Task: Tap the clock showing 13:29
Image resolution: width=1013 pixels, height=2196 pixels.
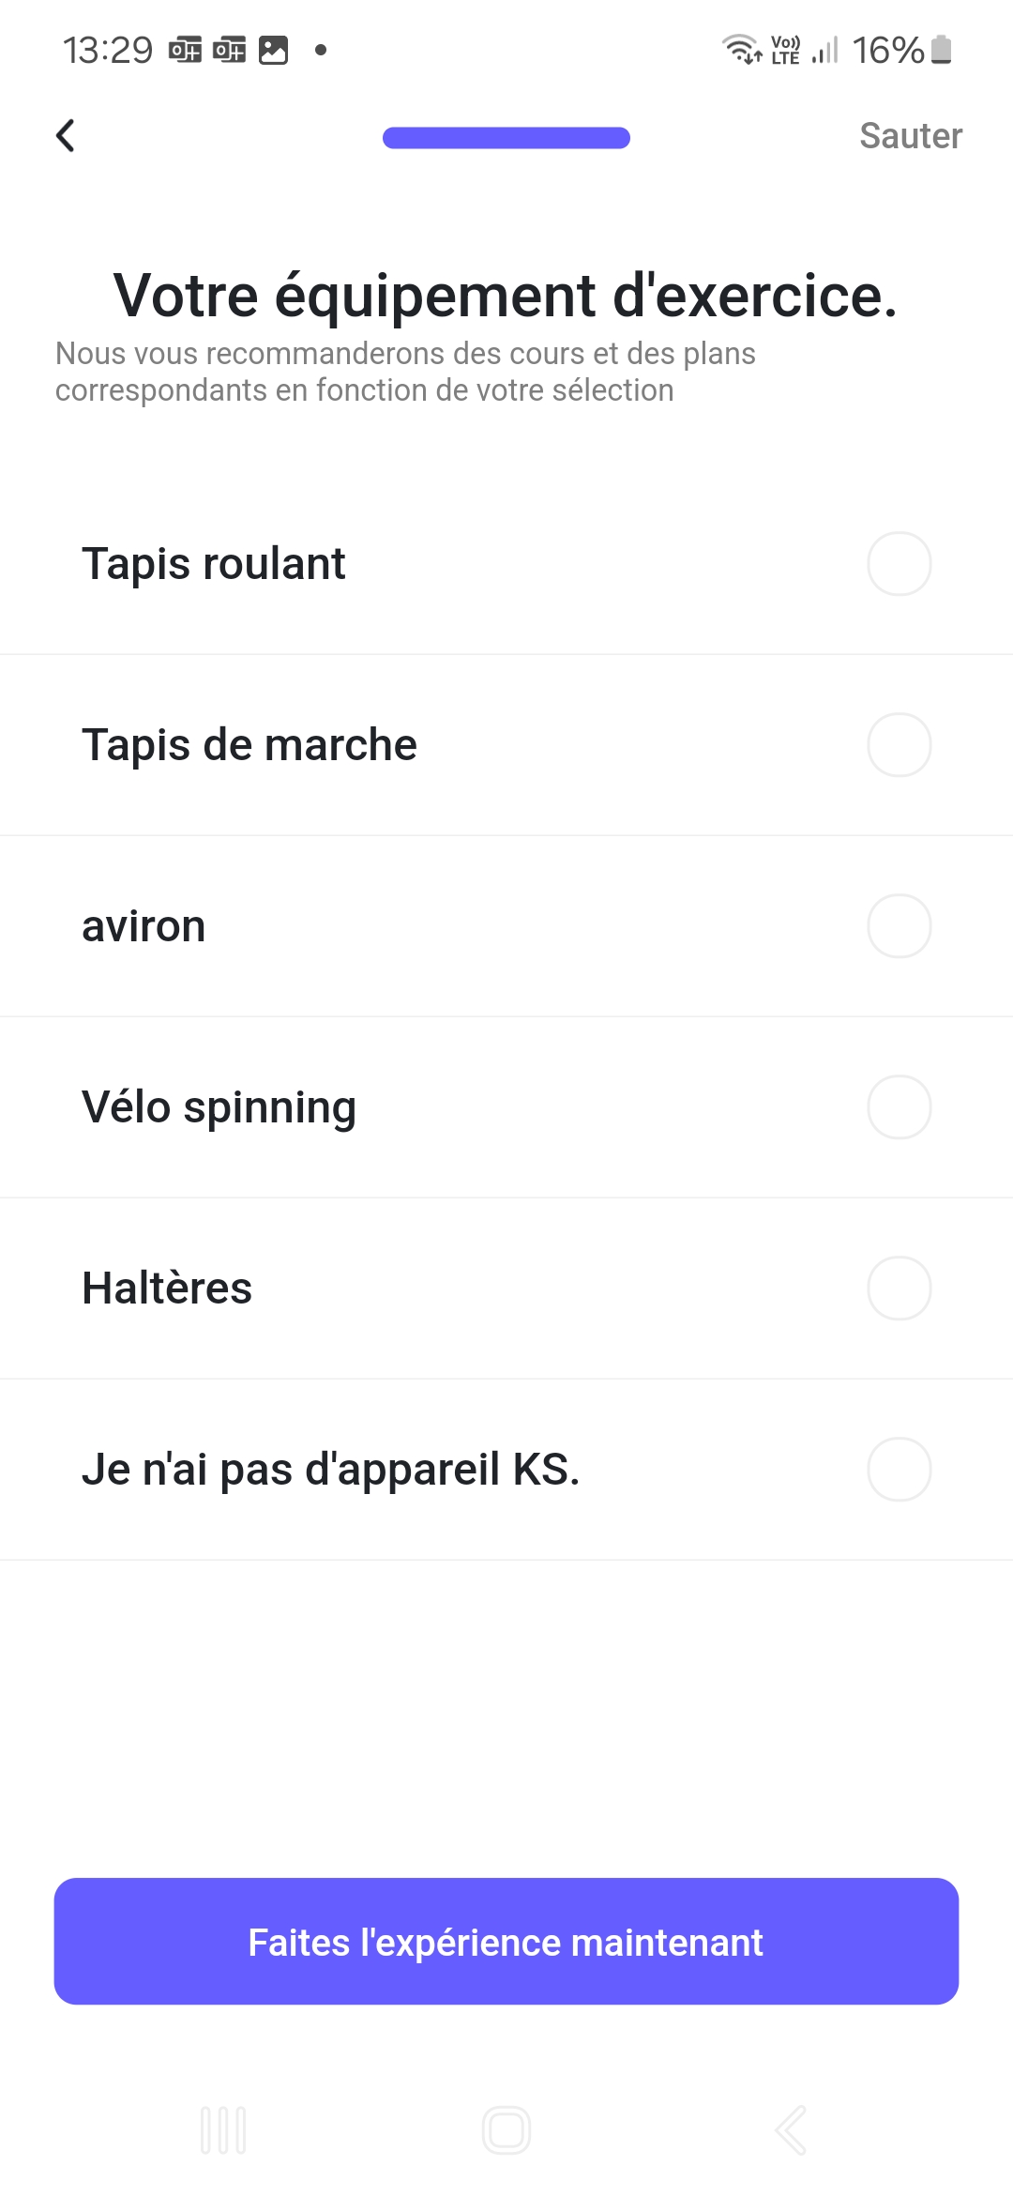Action: click(107, 50)
